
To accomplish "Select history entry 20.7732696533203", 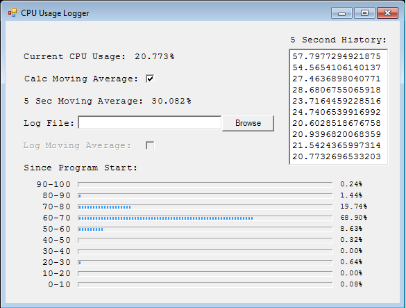I will tap(337, 156).
